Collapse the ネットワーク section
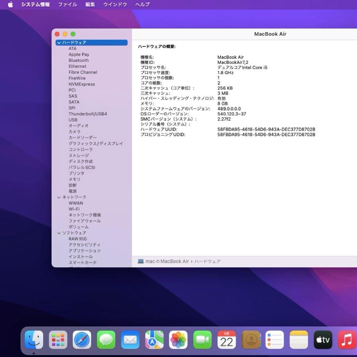357x357 pixels. click(59, 197)
